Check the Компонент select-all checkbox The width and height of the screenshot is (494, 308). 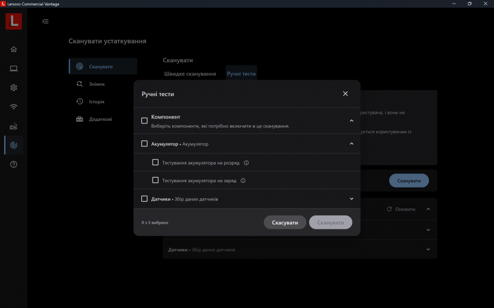pos(144,121)
